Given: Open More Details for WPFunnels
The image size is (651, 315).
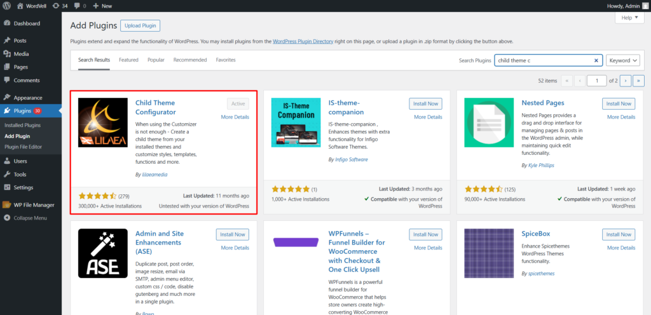Looking at the screenshot, I should point(428,248).
